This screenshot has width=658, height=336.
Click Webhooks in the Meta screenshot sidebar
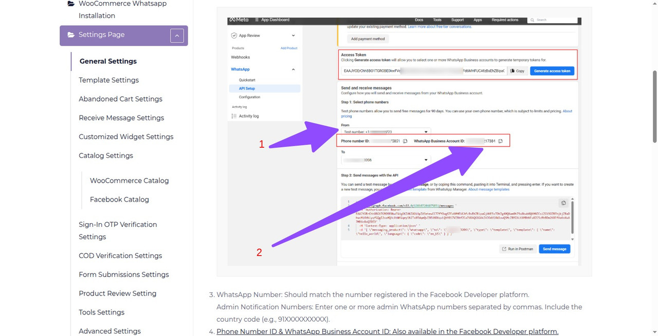(x=240, y=57)
